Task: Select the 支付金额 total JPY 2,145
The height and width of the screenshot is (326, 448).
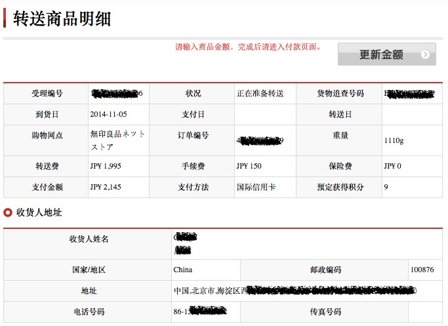Action: pos(106,187)
